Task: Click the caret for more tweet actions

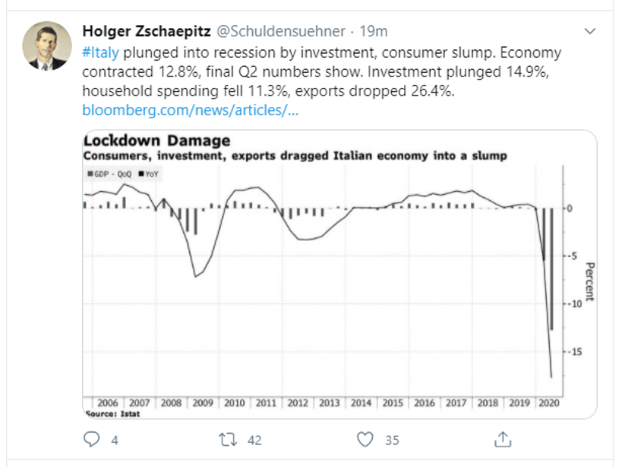Action: point(590,31)
